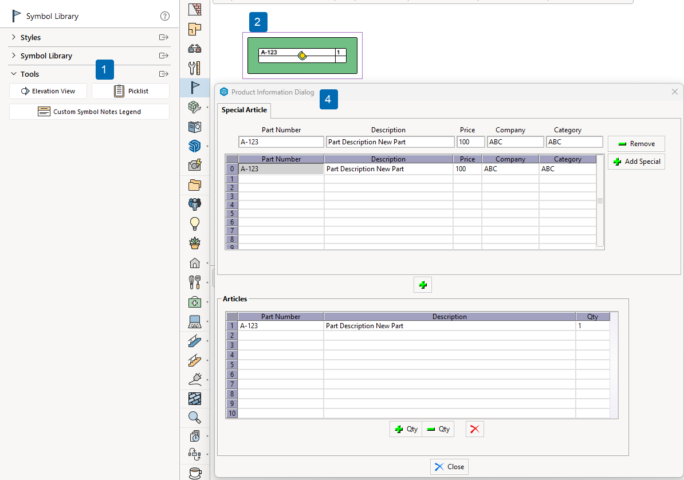Click the Elevation View button
684x480 pixels.
48,91
